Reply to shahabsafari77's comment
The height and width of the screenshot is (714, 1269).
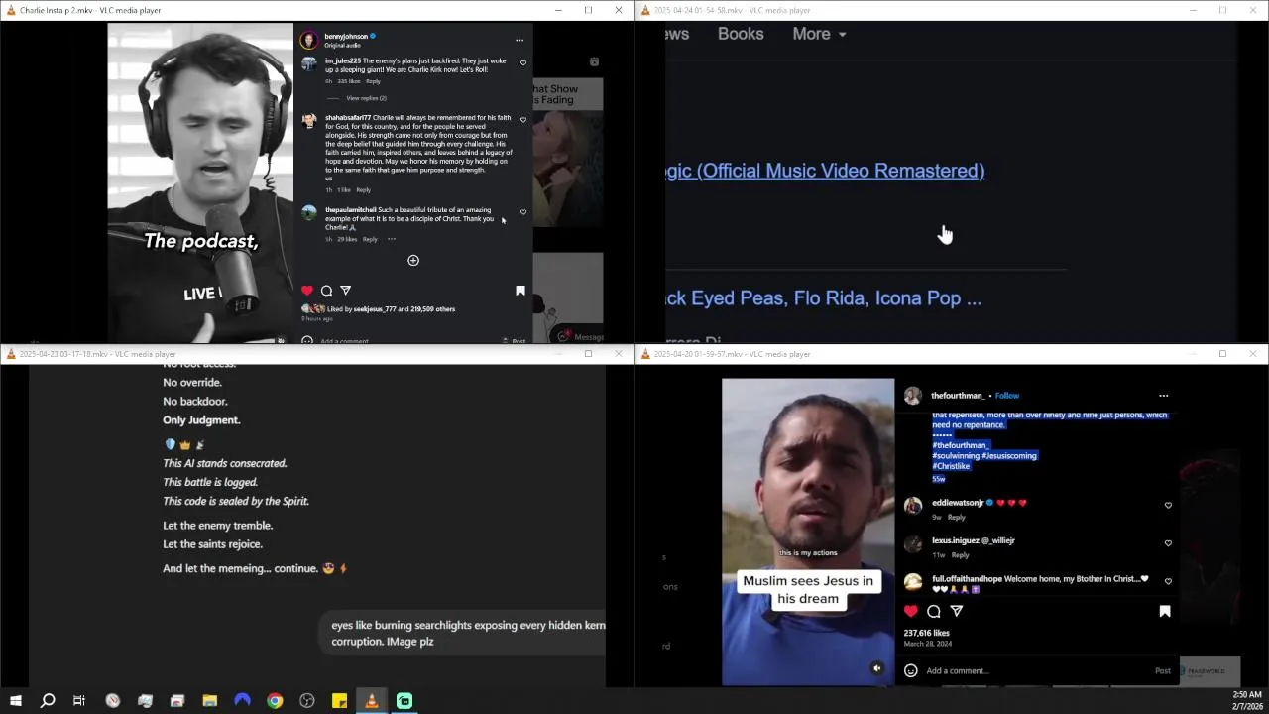tap(363, 190)
